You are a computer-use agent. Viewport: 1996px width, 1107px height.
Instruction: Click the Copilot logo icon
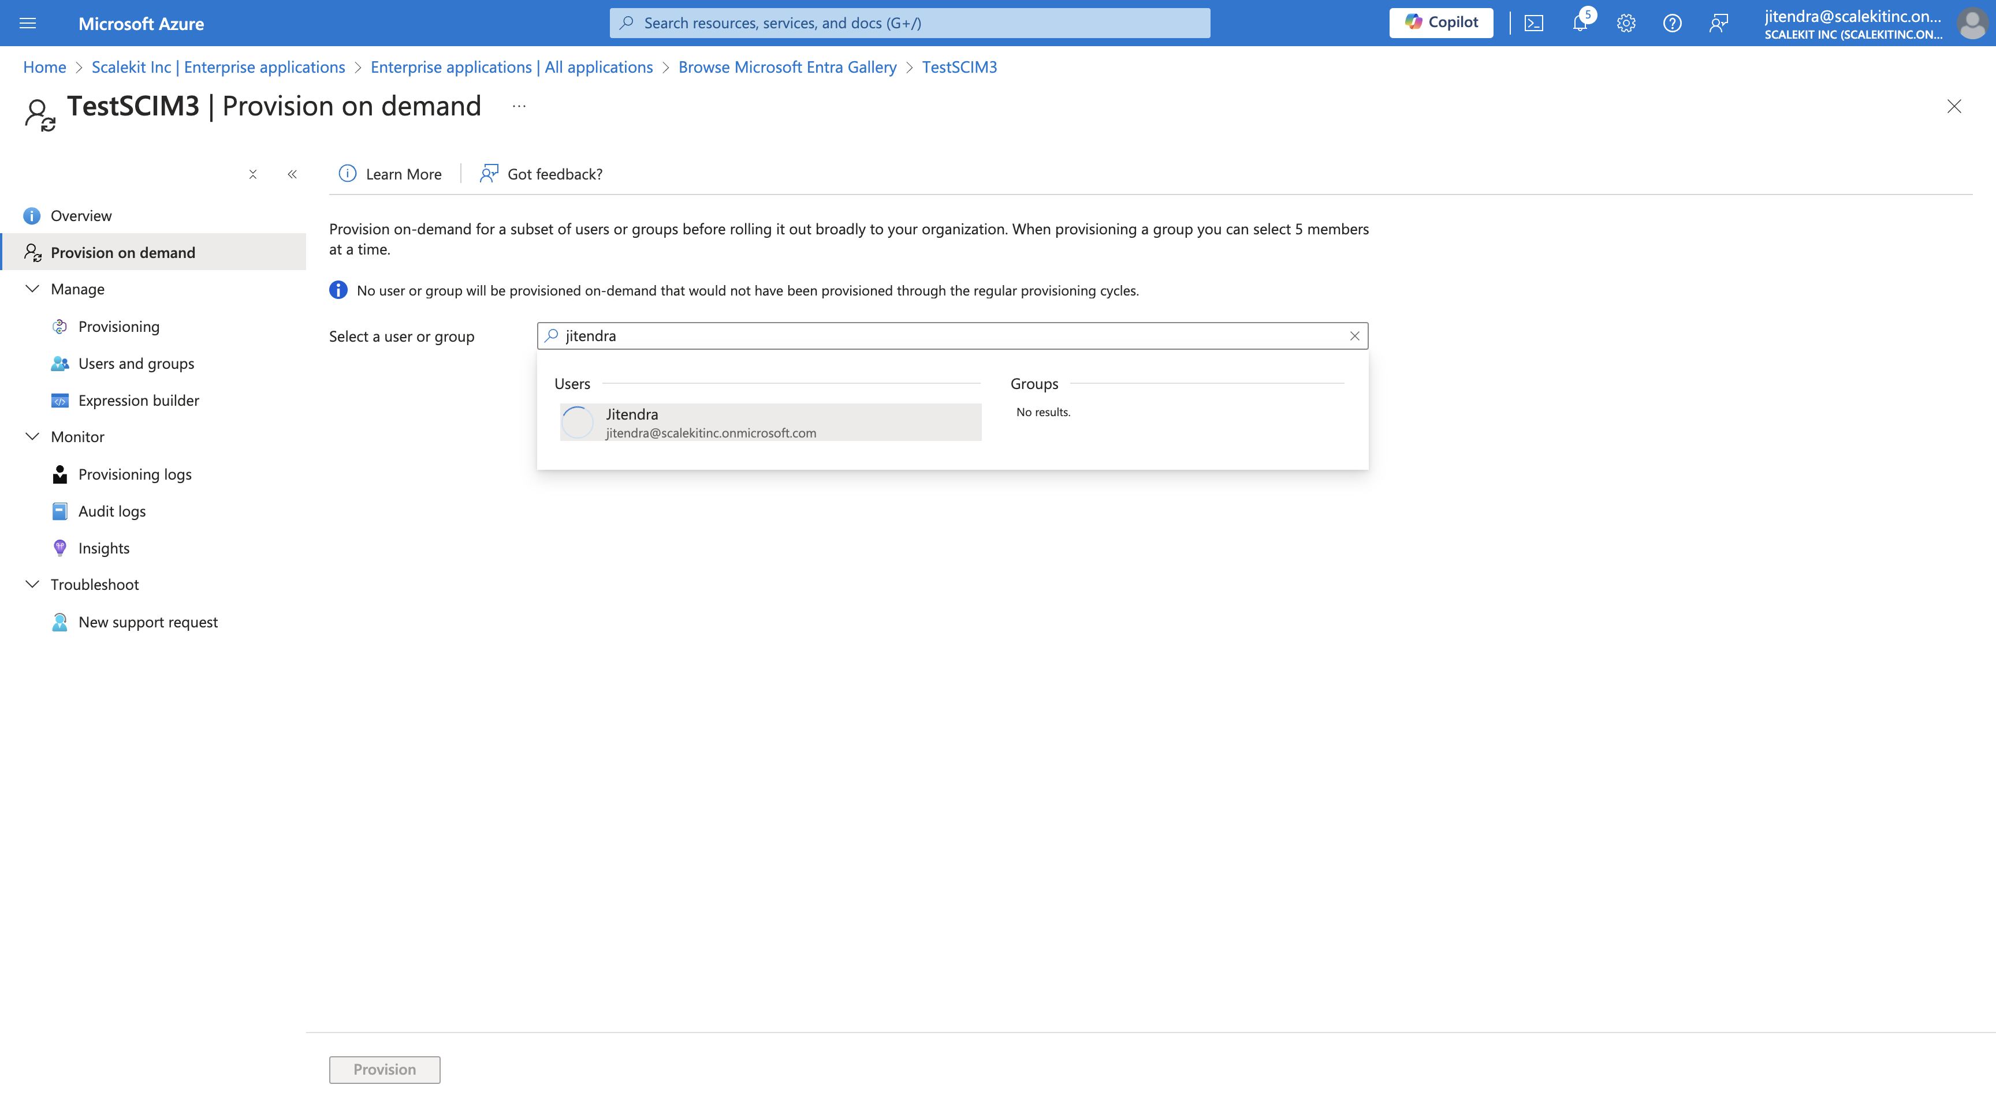[x=1413, y=23]
